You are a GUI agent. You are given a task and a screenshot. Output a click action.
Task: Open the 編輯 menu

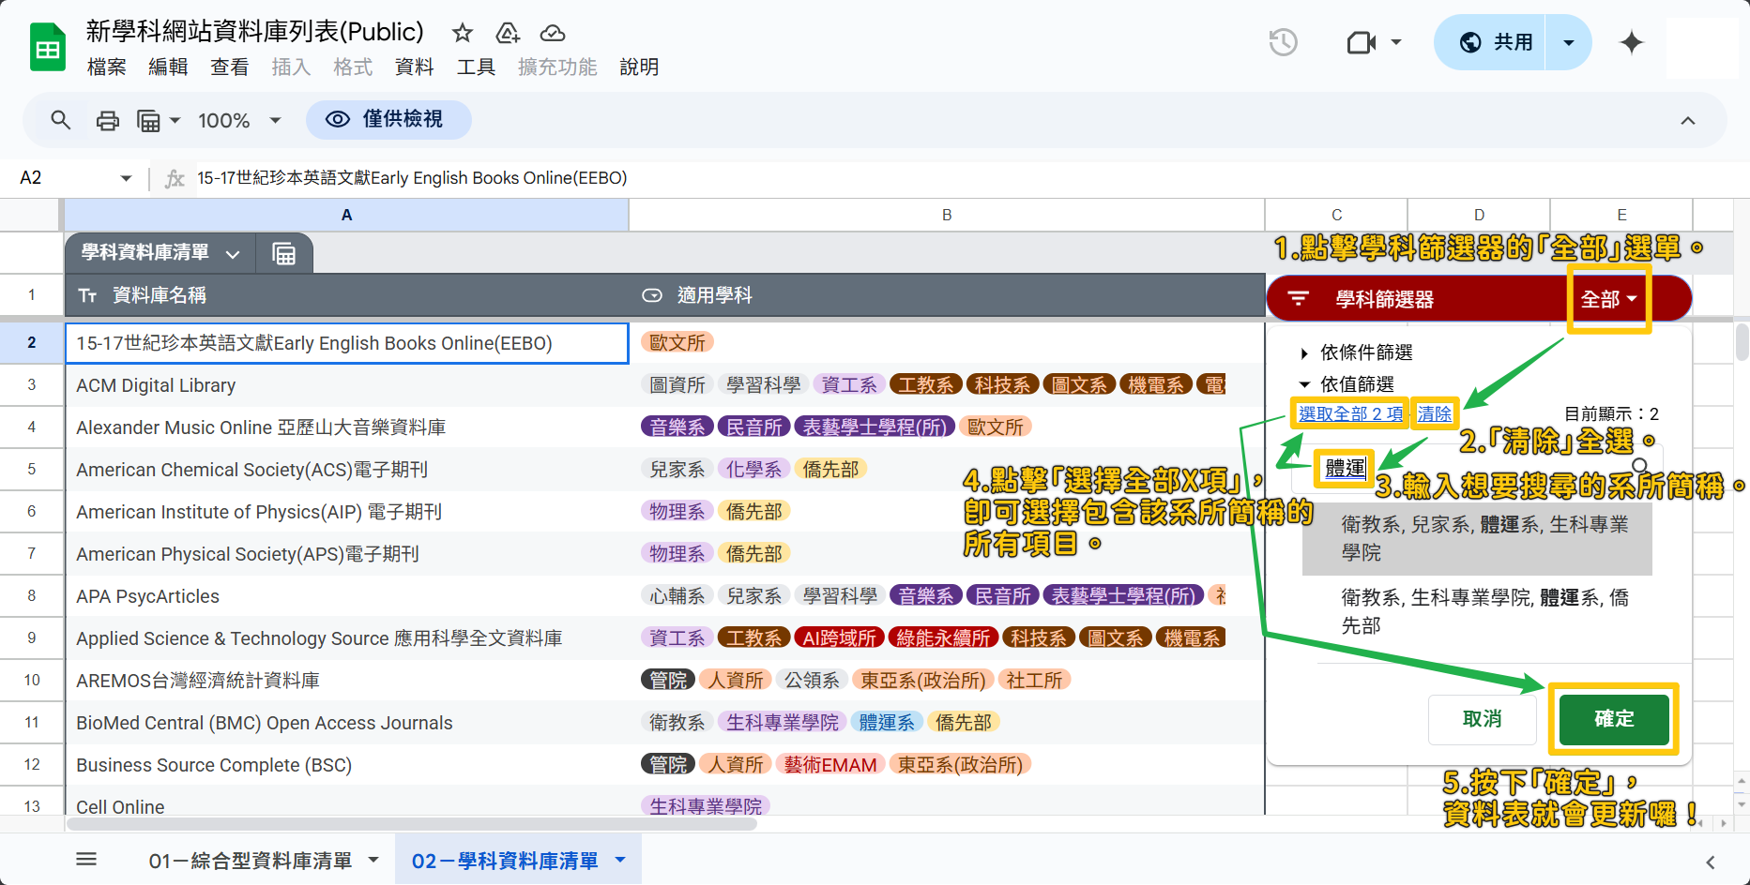(168, 67)
